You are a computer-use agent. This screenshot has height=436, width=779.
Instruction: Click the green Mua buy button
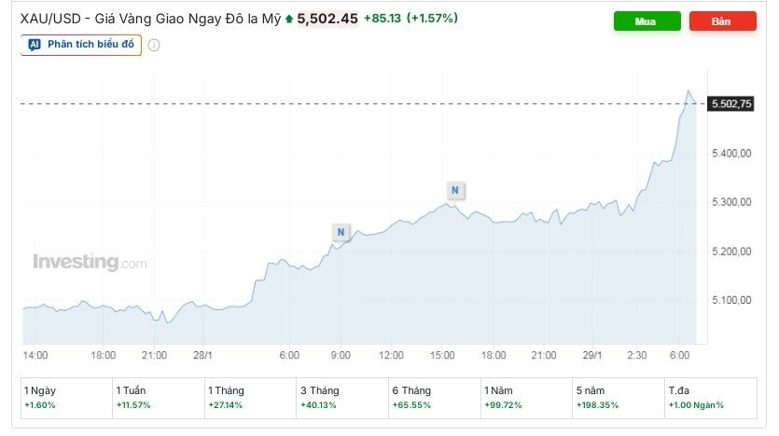(647, 20)
